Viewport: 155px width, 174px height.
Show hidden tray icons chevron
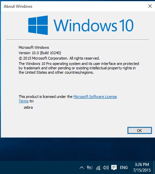click(82, 168)
